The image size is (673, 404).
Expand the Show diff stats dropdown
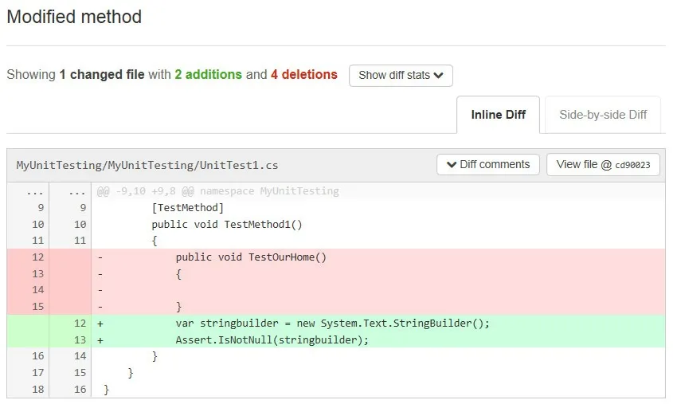tap(401, 76)
